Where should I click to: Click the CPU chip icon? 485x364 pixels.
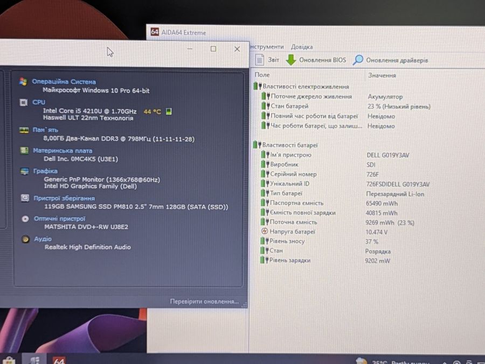24,102
